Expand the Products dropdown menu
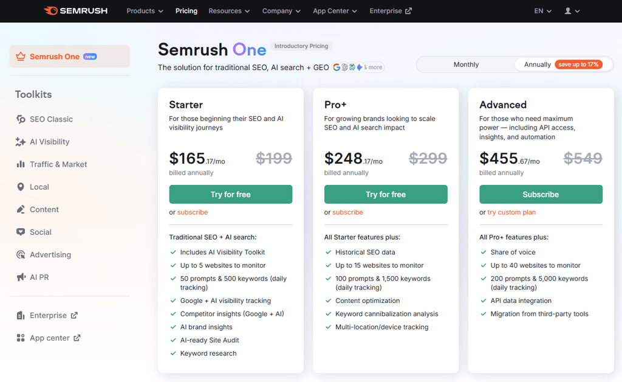Viewport: 622px width, 382px height. click(x=145, y=11)
